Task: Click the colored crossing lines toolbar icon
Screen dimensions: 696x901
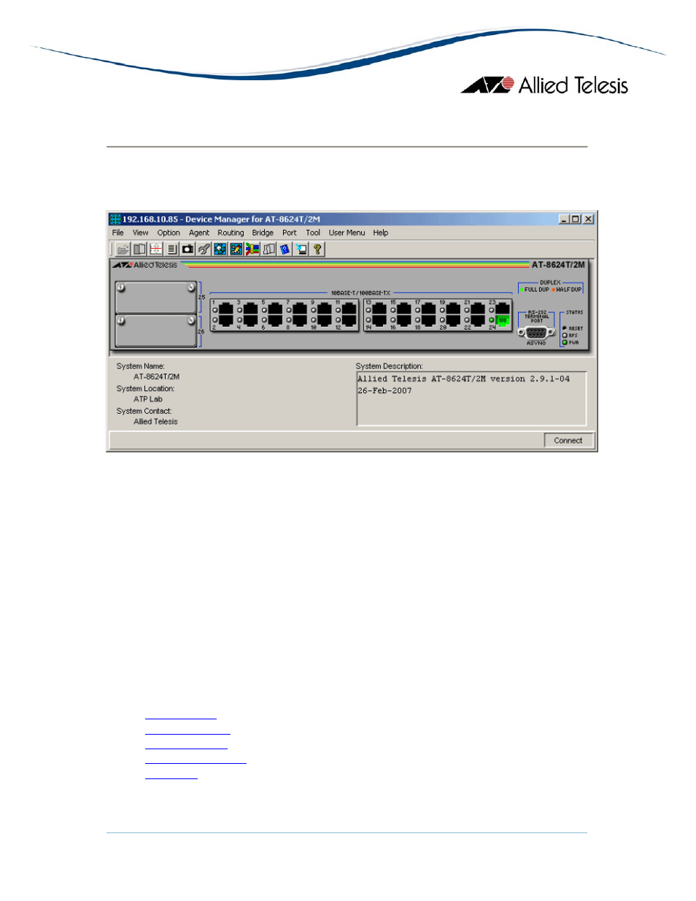Action: (252, 250)
